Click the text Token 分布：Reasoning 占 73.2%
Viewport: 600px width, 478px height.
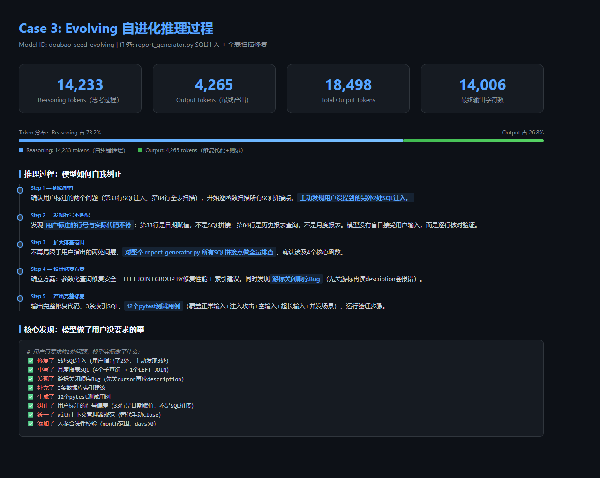point(60,133)
